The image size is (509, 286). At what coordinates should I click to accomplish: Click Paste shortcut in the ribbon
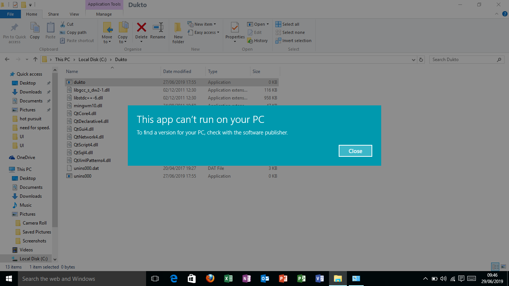coord(77,41)
